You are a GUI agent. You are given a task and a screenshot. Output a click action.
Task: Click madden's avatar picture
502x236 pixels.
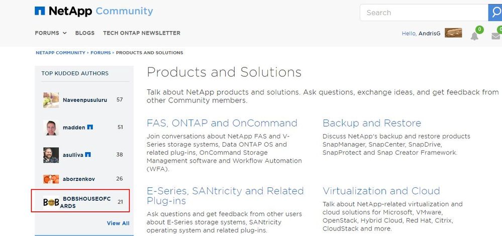pyautogui.click(x=51, y=128)
